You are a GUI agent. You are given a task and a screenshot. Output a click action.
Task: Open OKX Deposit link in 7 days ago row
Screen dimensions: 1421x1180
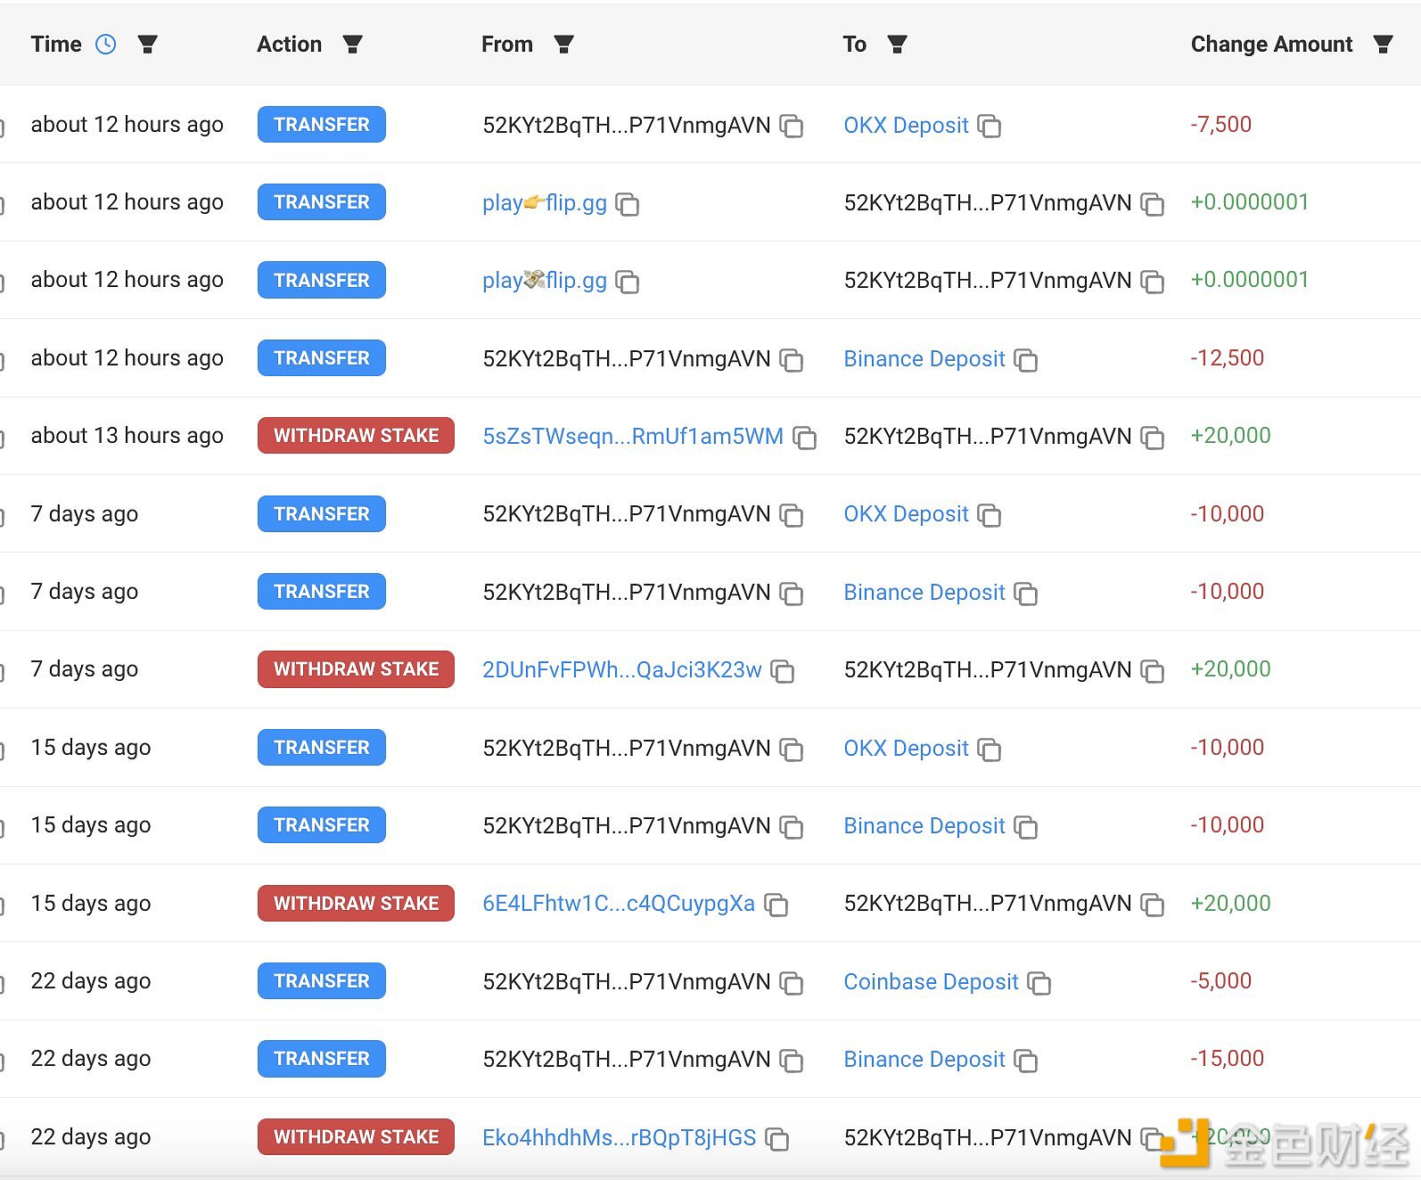906,514
